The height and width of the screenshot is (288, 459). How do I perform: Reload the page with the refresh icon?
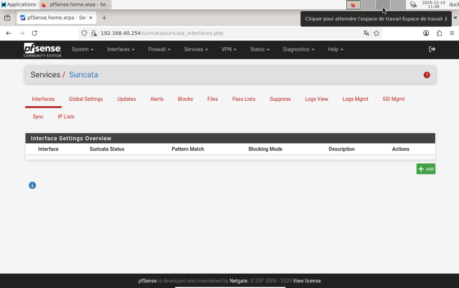point(35,33)
